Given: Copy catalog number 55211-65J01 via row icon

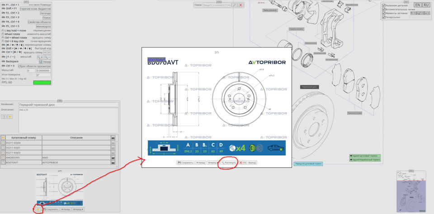Looking at the screenshot, I should [3, 147].
